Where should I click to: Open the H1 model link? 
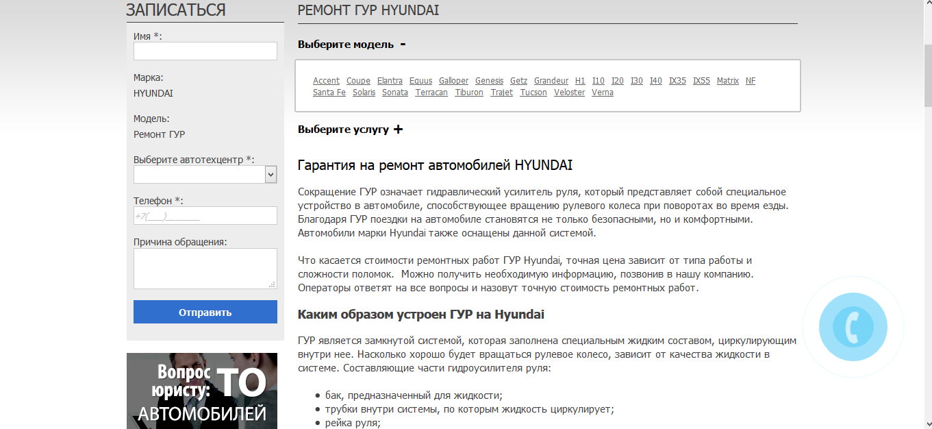pyautogui.click(x=580, y=81)
